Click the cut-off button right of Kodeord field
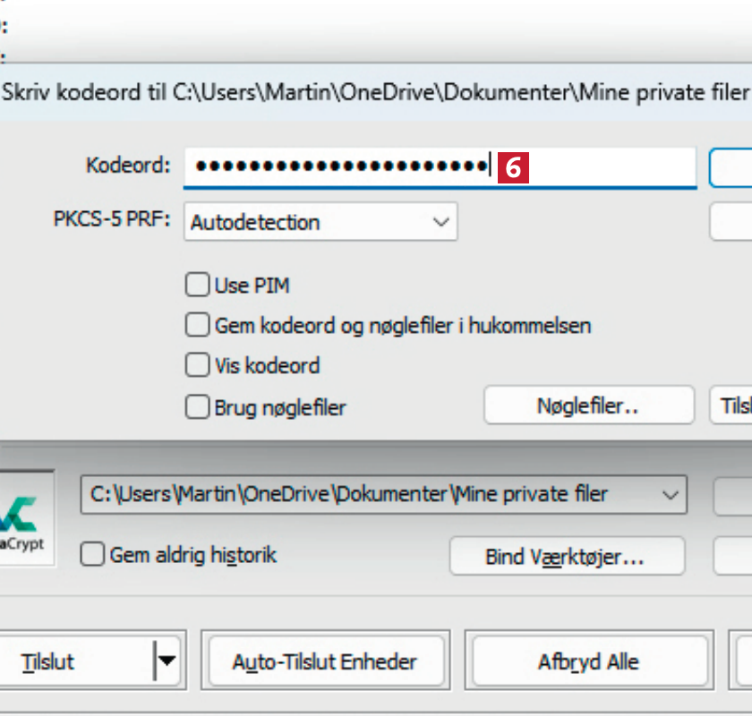Image resolution: width=752 pixels, height=716 pixels. point(731,167)
